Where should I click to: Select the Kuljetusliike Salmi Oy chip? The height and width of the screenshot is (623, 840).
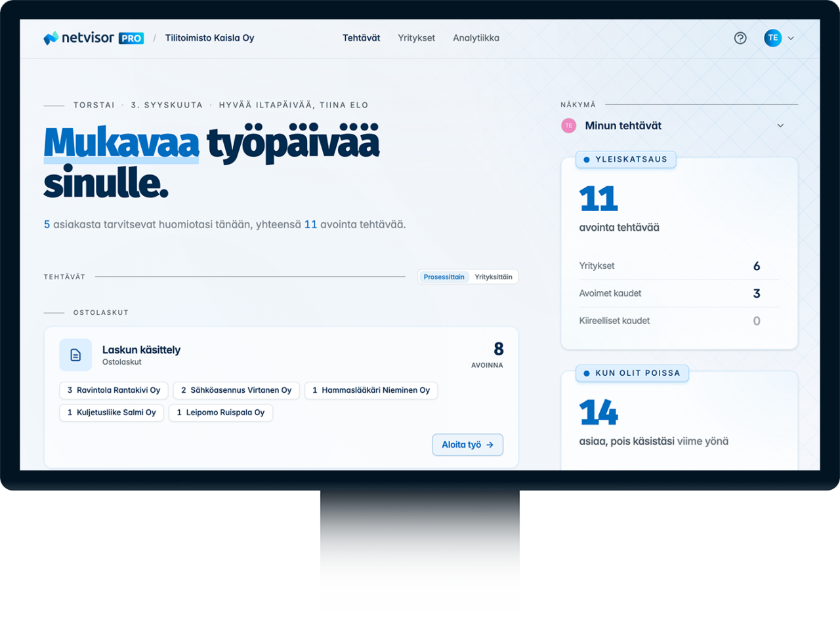(x=112, y=412)
